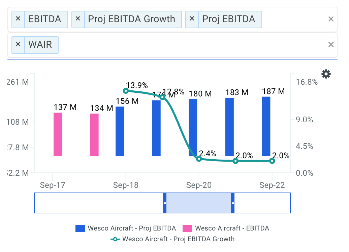Screen dimensions: 349x252
Task: Click left handle of range navigator
Action: pyautogui.click(x=165, y=203)
